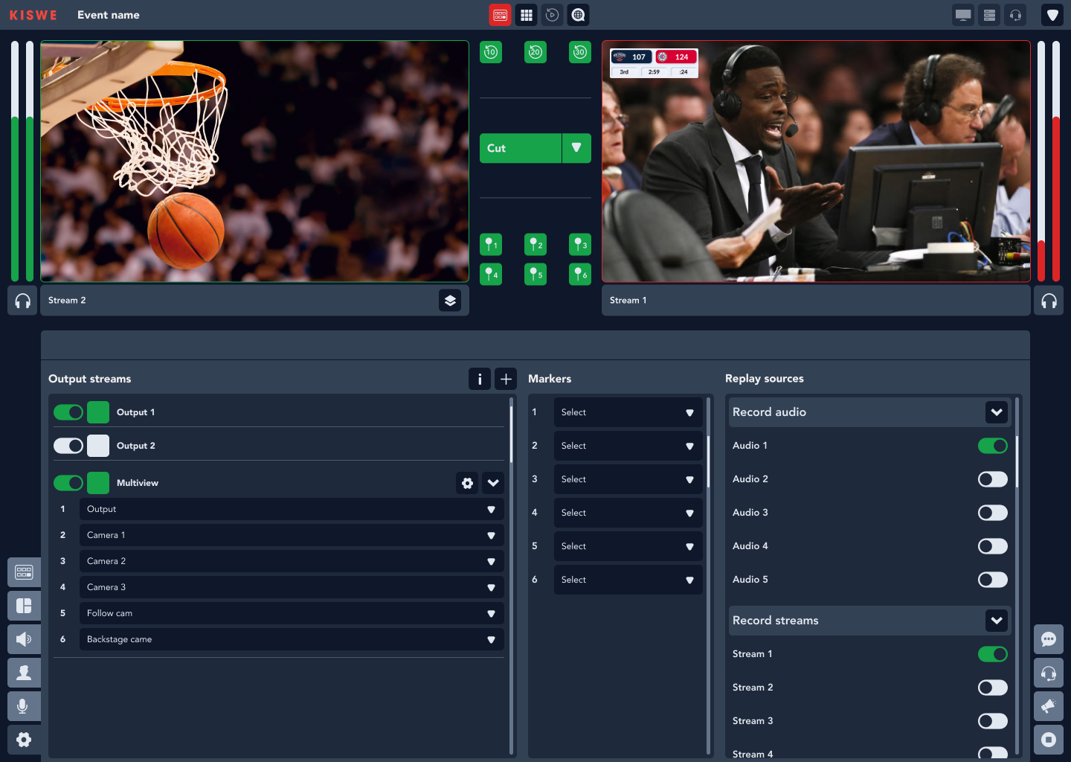Open the audio speaker panel in left sidebar
The height and width of the screenshot is (762, 1071).
tap(24, 639)
